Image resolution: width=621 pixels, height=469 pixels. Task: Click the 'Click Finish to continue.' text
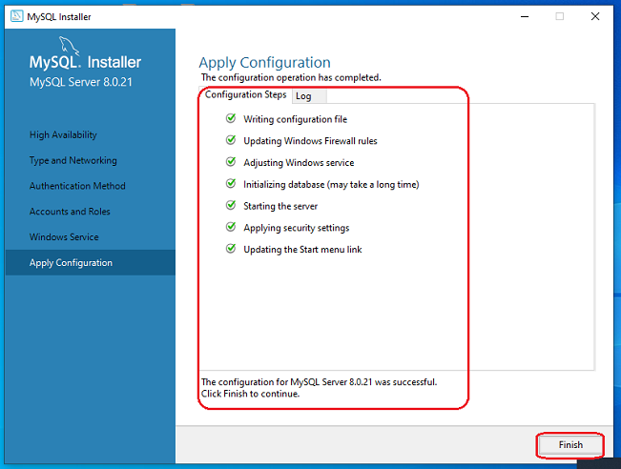pos(250,394)
